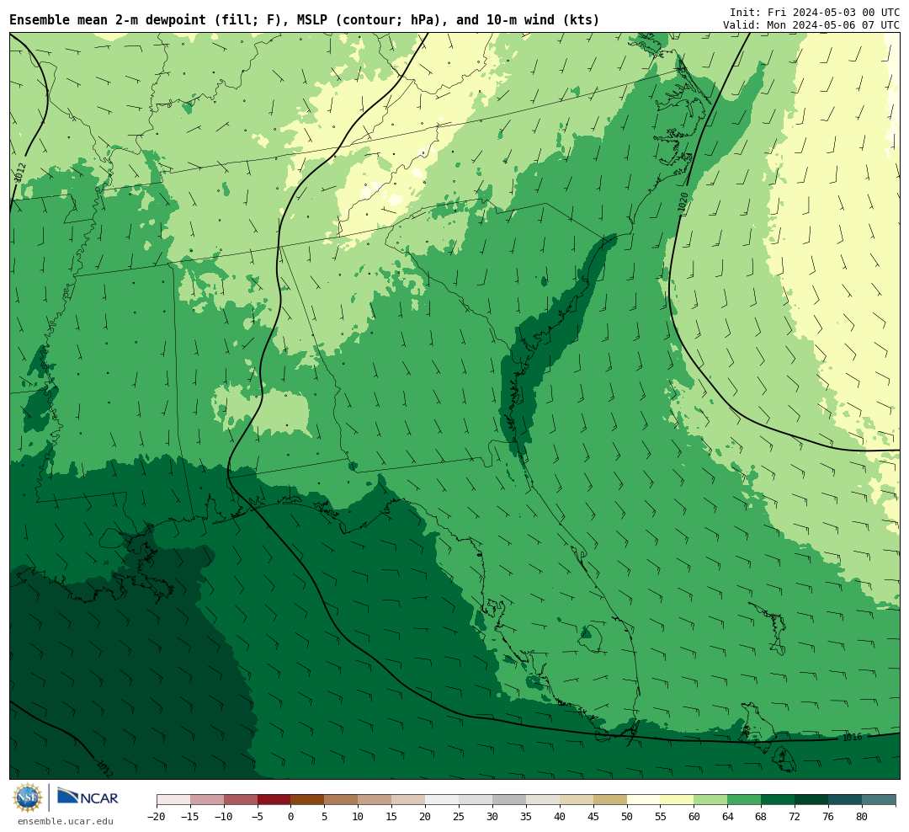Click the NSF logo
This screenshot has height=832, width=909.
click(x=28, y=797)
